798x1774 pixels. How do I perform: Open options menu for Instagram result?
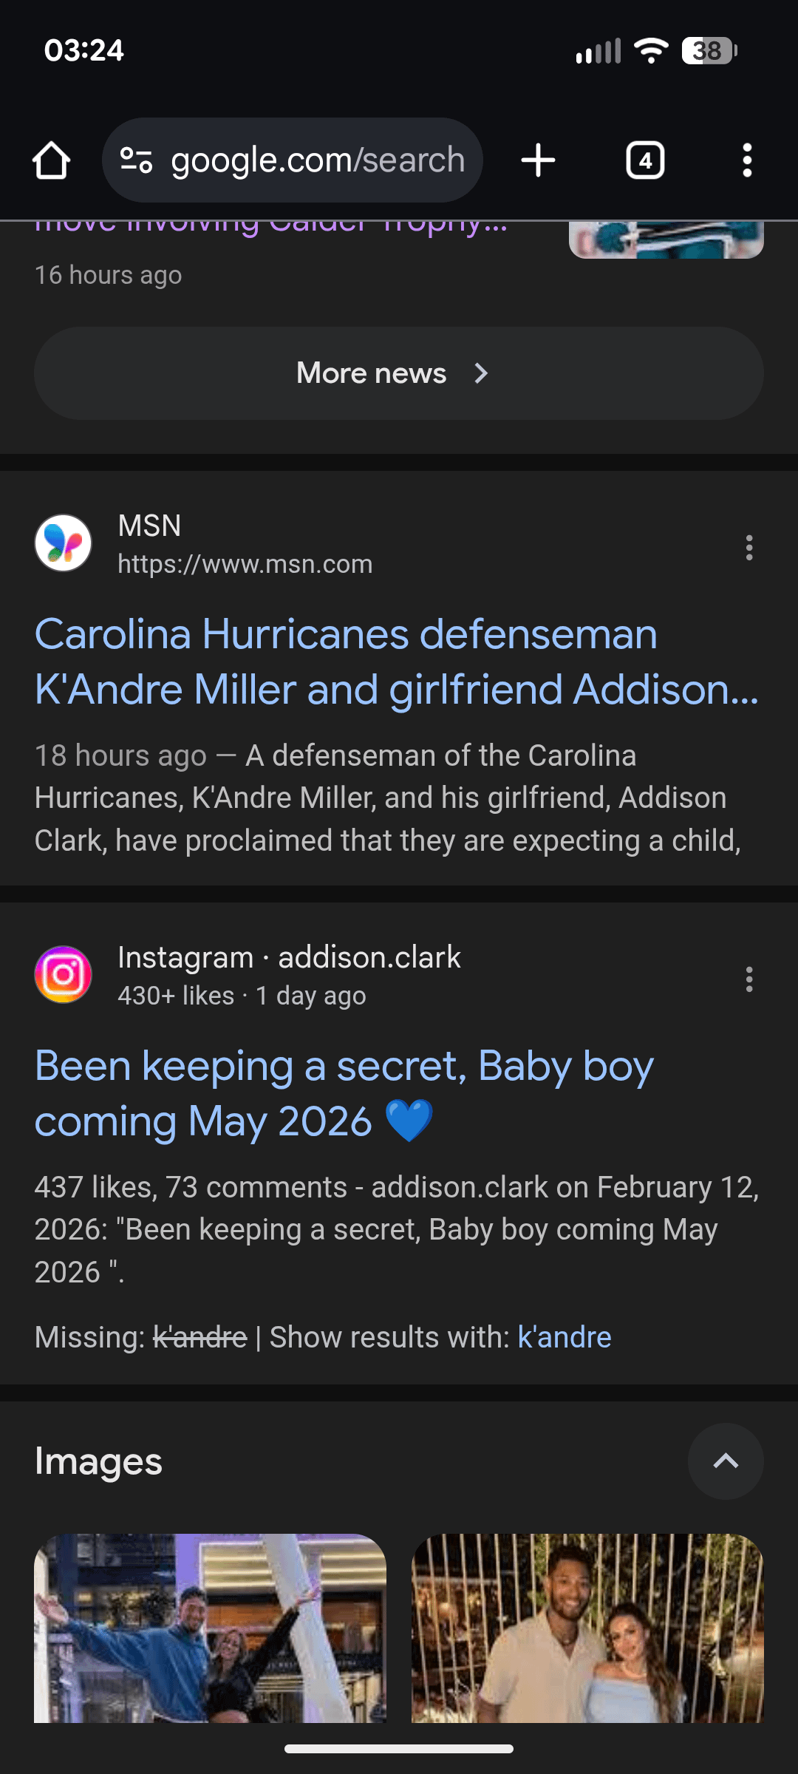pyautogui.click(x=748, y=979)
